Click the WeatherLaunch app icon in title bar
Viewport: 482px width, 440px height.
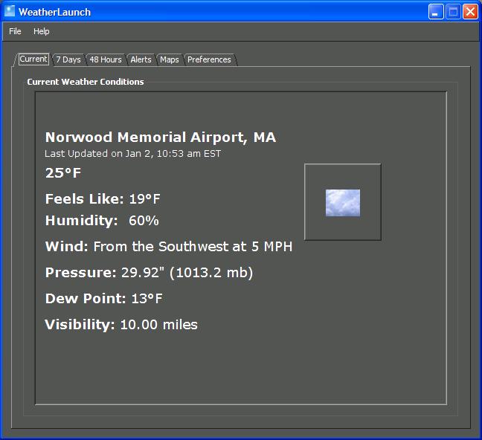pos(10,11)
